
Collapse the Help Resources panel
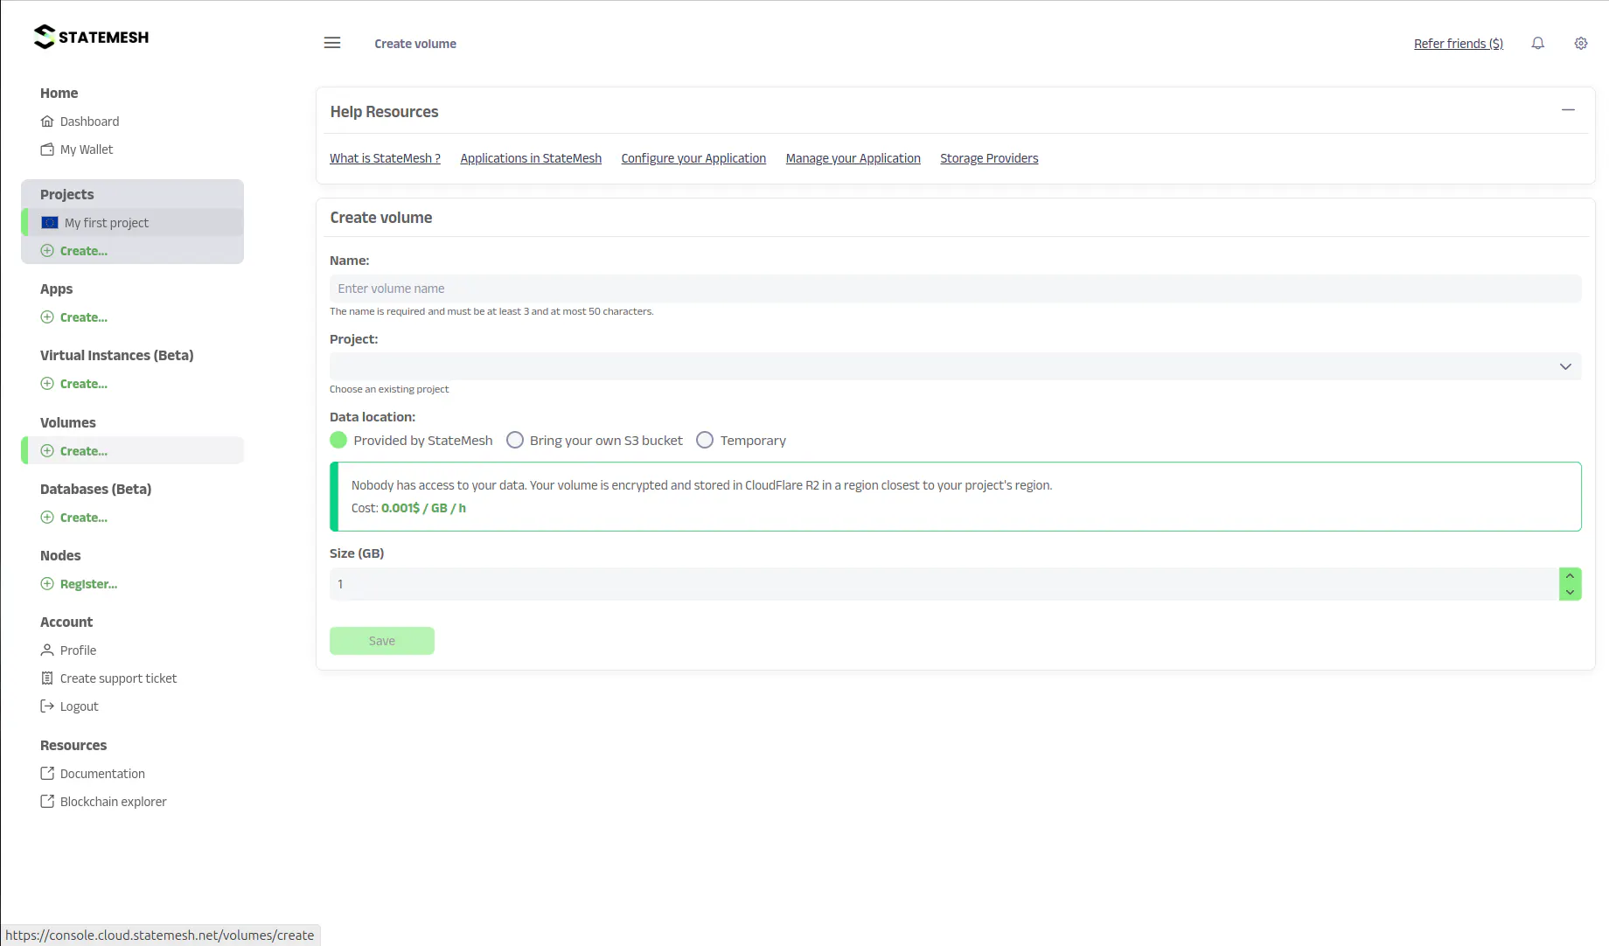(x=1568, y=110)
